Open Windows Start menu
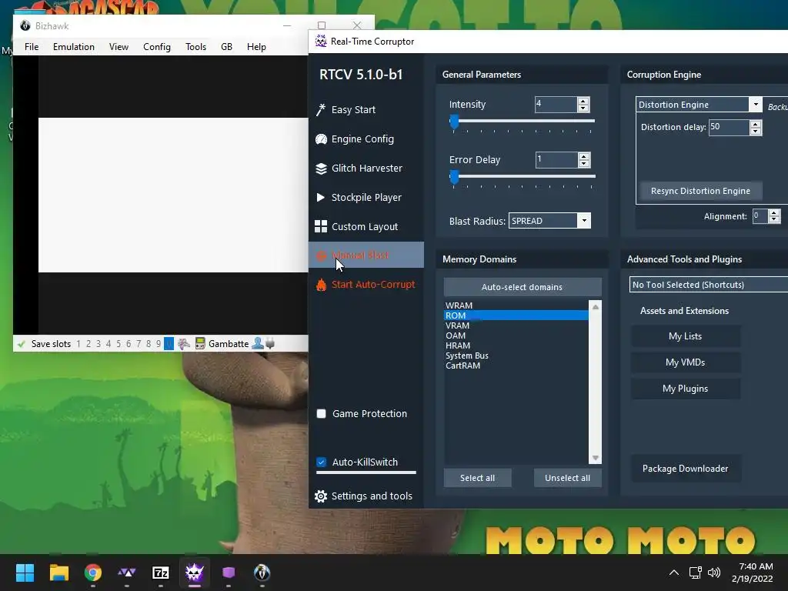This screenshot has height=591, width=788. point(25,573)
